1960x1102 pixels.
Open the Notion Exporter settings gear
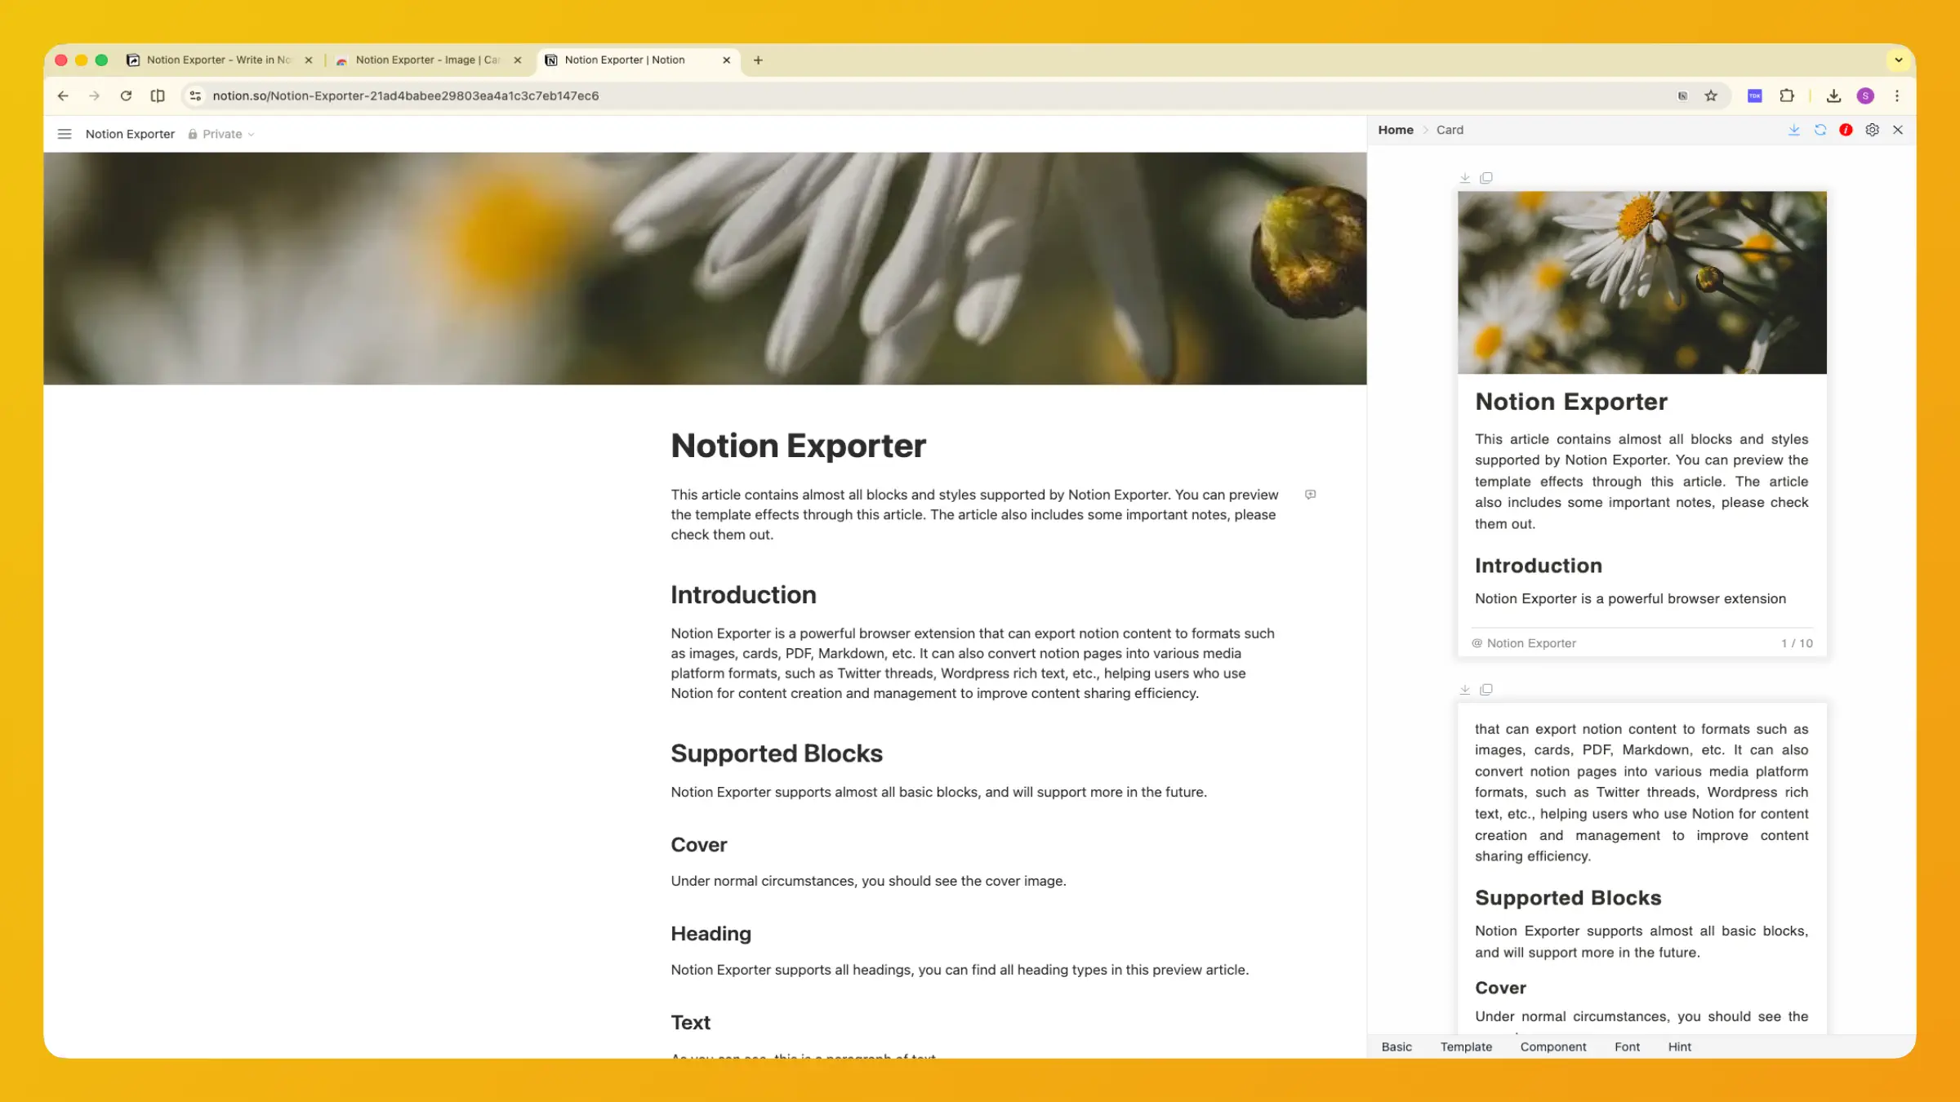click(x=1872, y=130)
